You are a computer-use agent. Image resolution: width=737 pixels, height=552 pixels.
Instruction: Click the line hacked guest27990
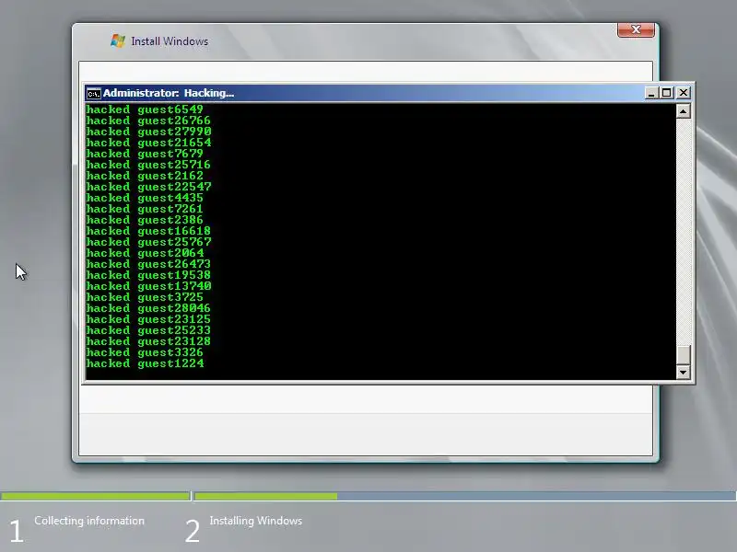[x=148, y=132]
